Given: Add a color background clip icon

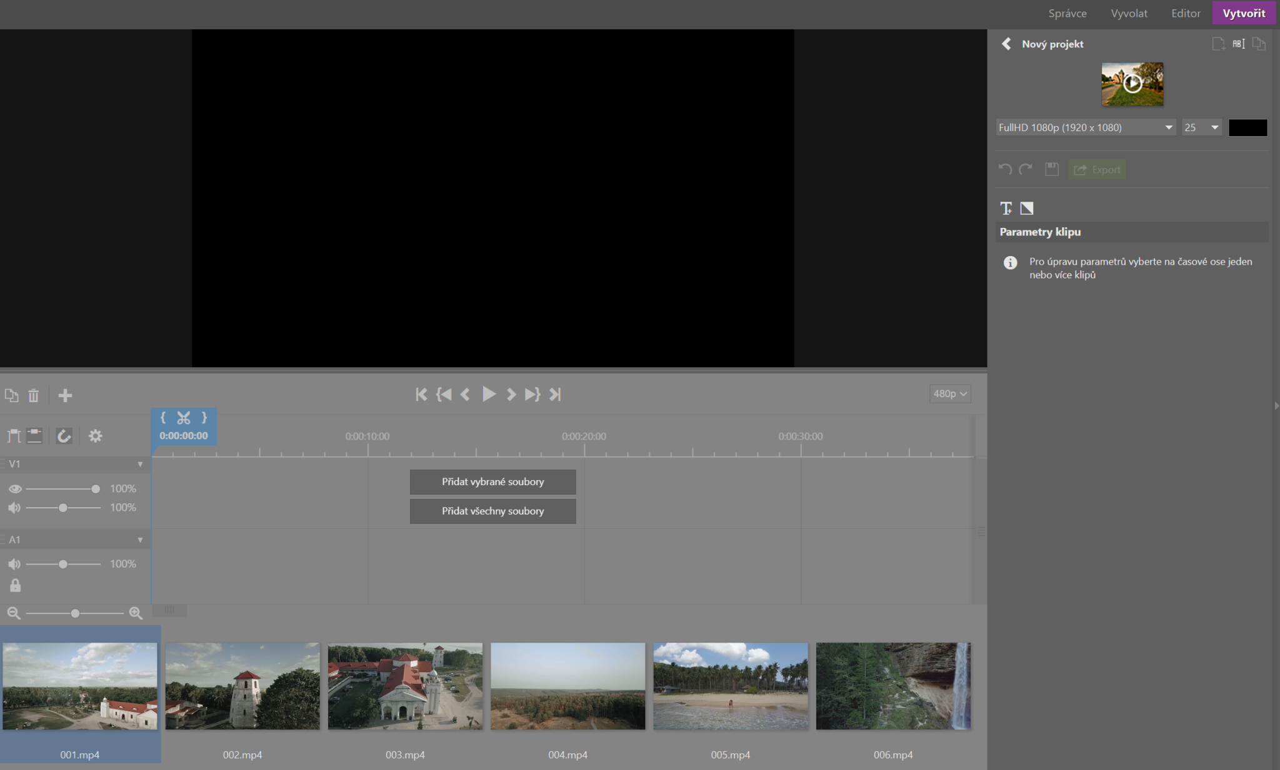Looking at the screenshot, I should pos(1027,208).
